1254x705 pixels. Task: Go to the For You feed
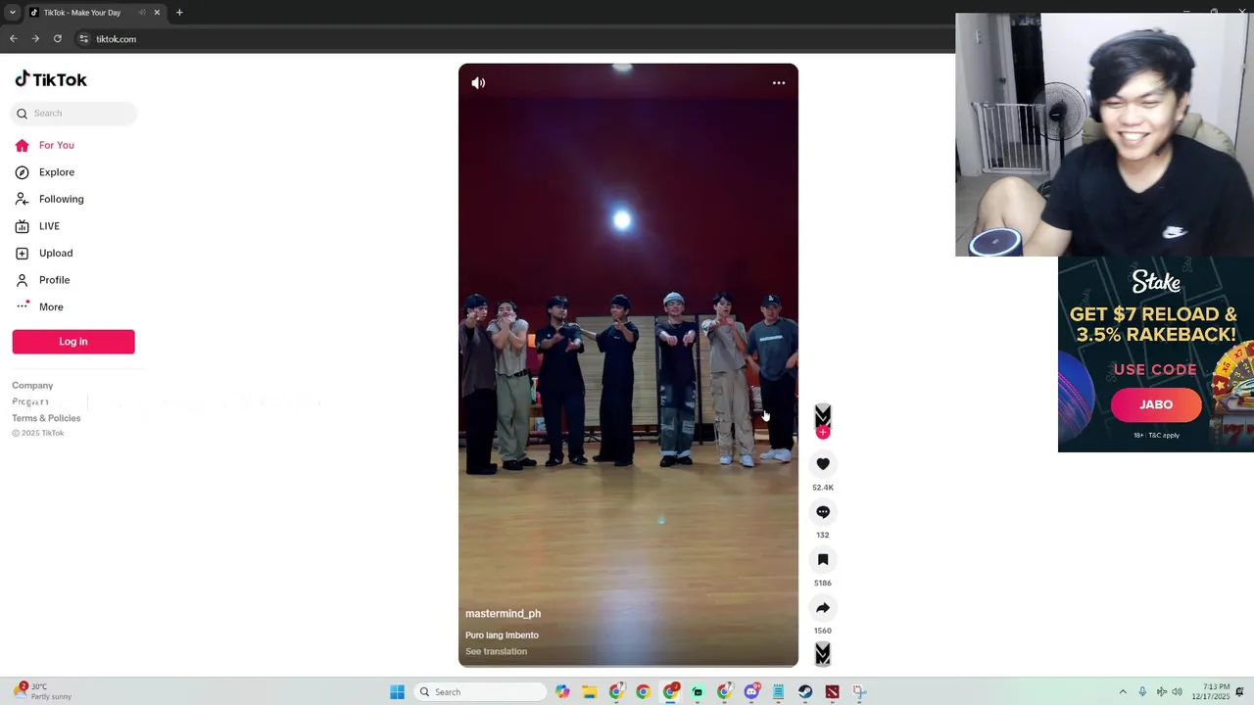click(x=45, y=145)
